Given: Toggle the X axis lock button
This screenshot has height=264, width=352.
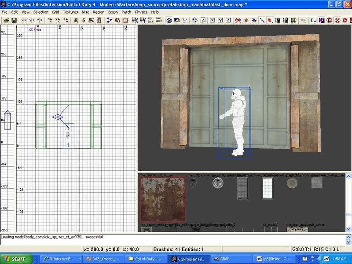Looking at the screenshot, I should [212, 20].
